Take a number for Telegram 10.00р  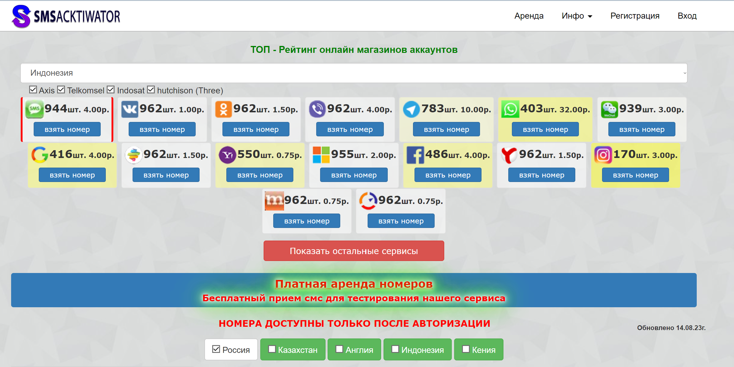[446, 129]
